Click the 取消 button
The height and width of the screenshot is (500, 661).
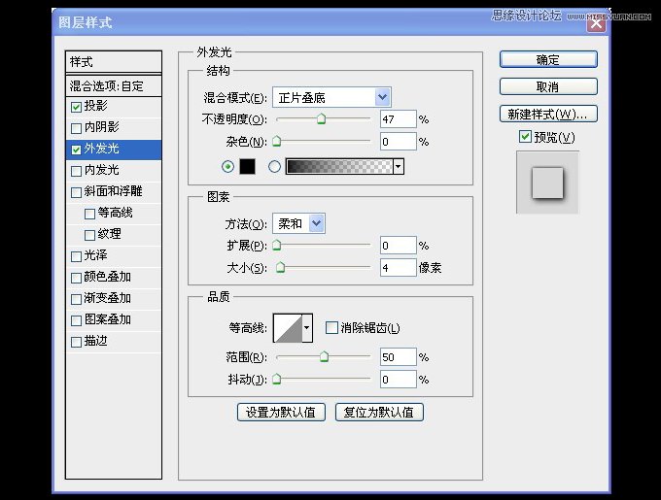[x=548, y=86]
